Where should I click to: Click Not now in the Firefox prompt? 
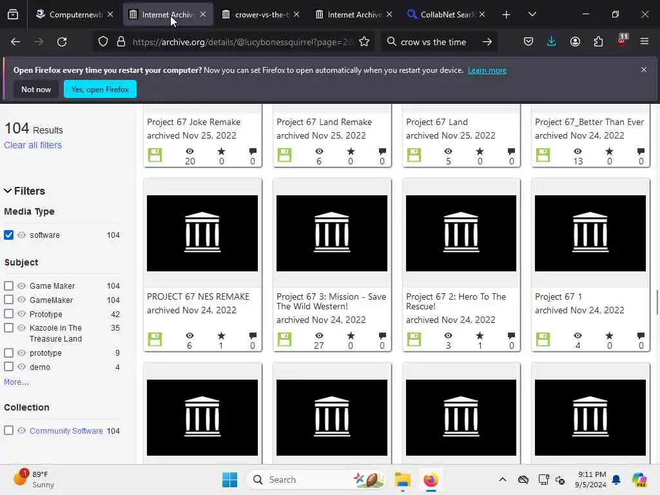click(x=36, y=89)
